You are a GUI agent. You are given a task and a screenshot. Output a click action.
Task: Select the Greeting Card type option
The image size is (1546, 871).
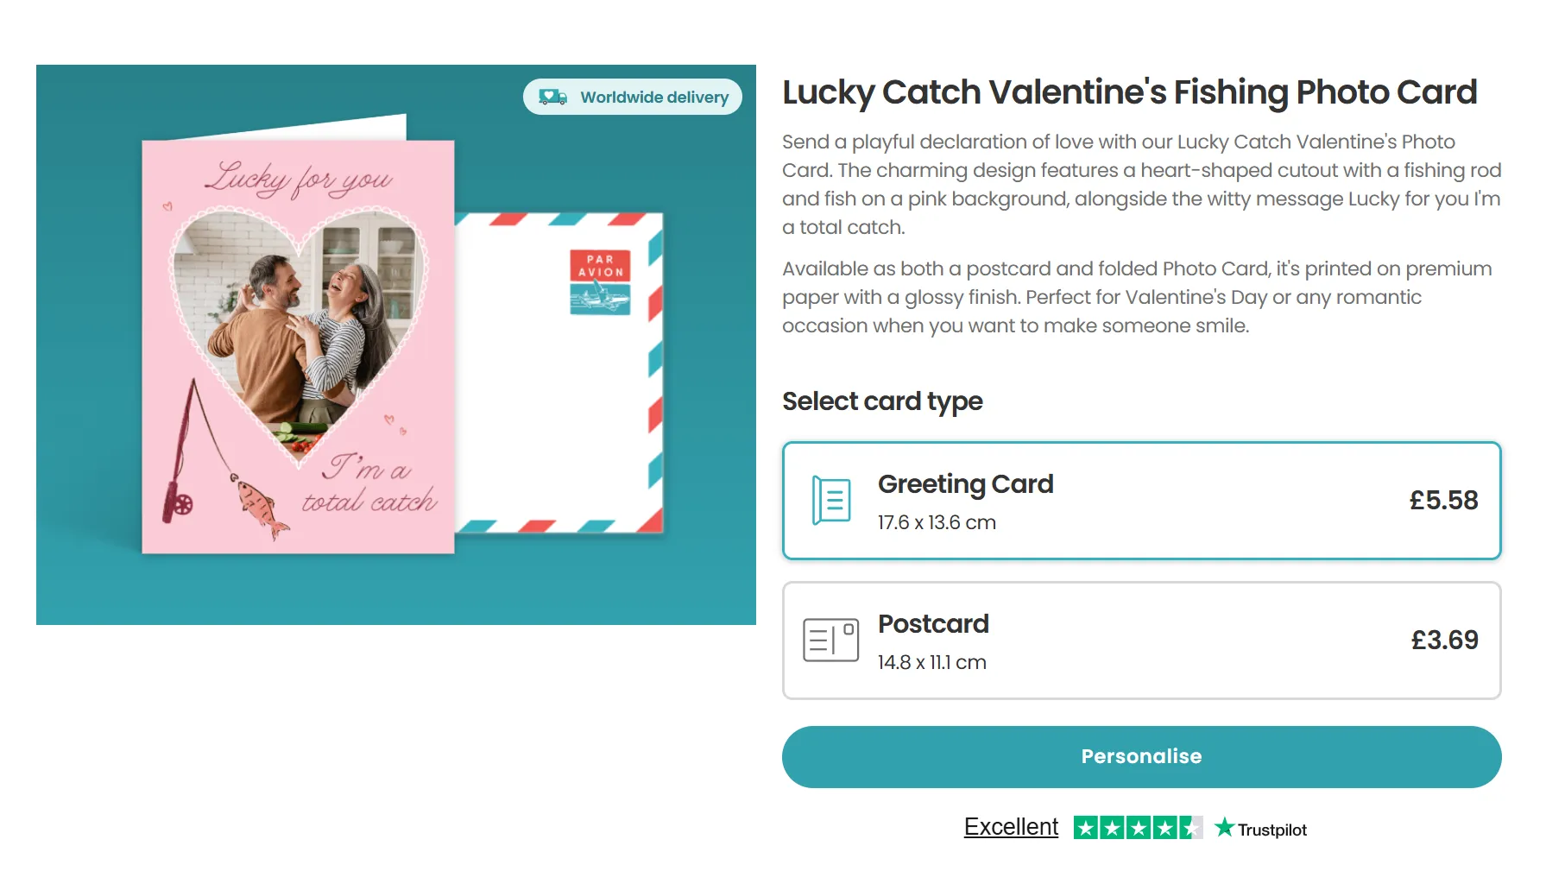(x=1140, y=501)
